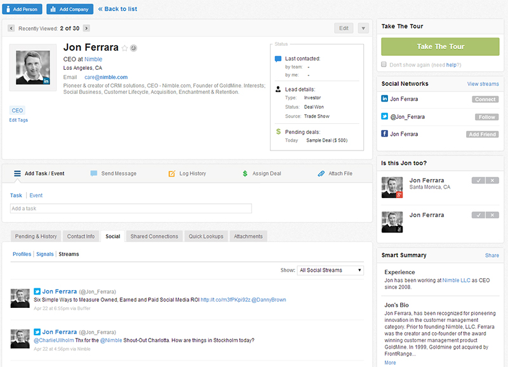This screenshot has height=367, width=508.
Task: Switch to the Contact Info tab
Action: (81, 236)
